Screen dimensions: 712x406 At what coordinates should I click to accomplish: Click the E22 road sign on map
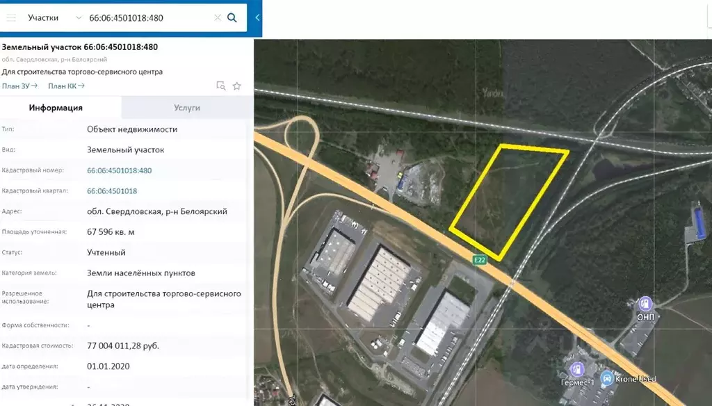(479, 259)
